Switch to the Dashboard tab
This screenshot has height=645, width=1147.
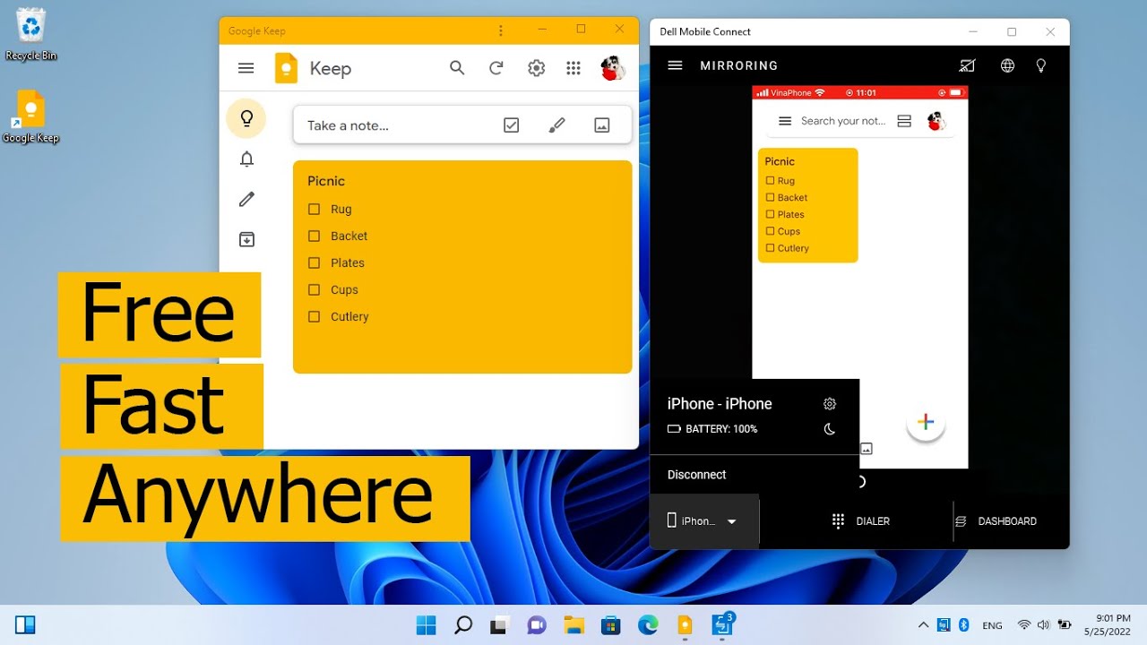(x=996, y=521)
